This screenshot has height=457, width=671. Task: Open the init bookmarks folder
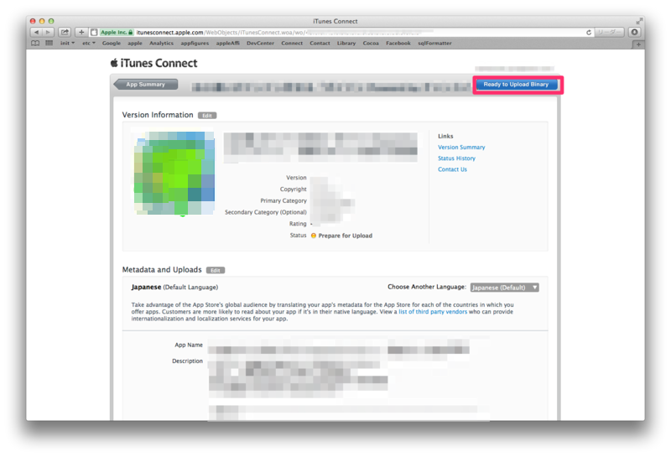coord(67,44)
